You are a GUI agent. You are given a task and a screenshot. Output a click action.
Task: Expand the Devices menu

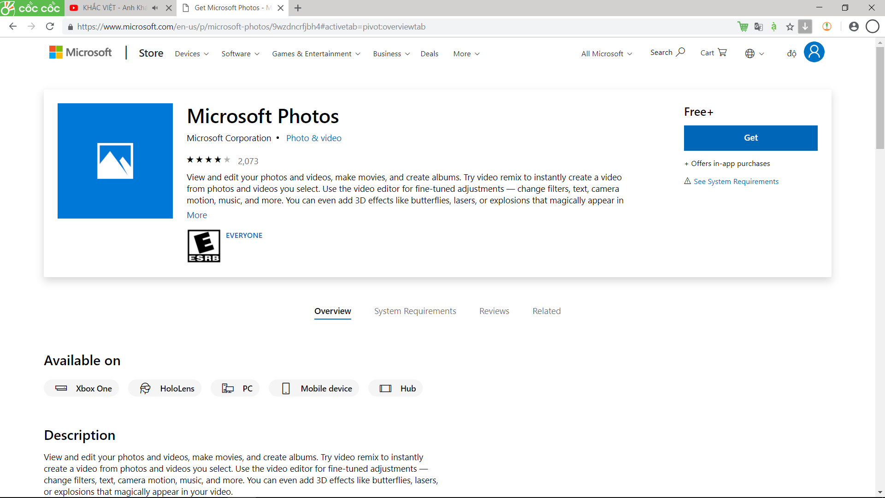tap(192, 54)
